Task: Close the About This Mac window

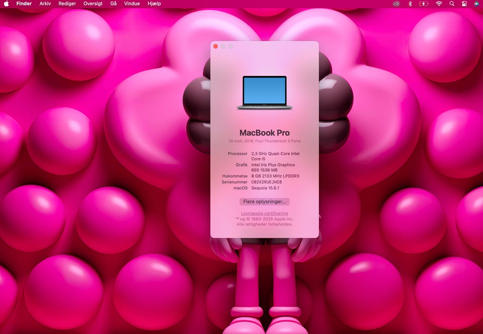Action: [216, 46]
